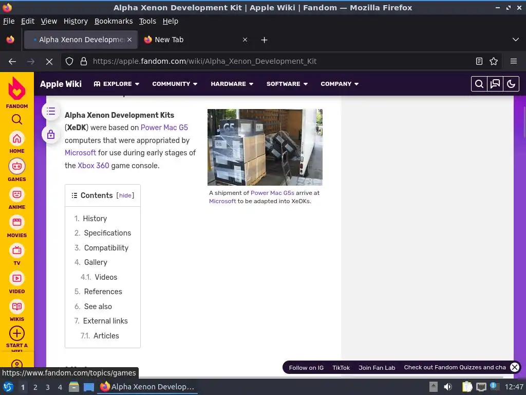Stop loading the page

coord(49,62)
